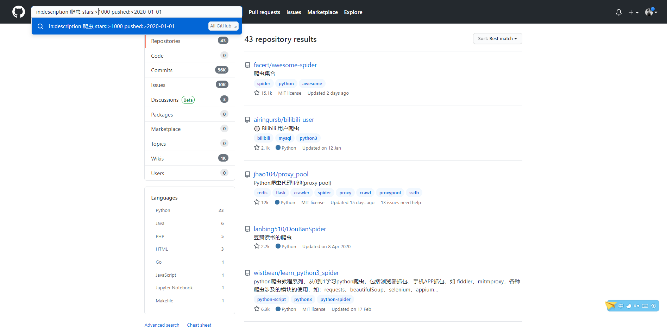Screen dimensions: 667x327
Task: Click the repository icon beside wistbean/learn_python3_spider
Action: [247, 273]
